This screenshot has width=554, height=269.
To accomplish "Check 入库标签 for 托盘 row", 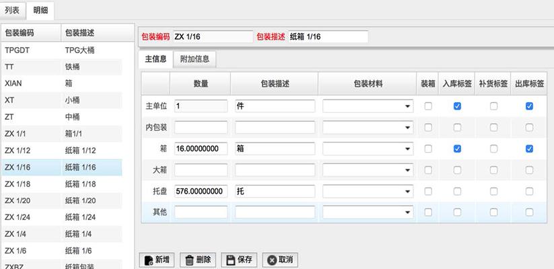I will pos(457,192).
